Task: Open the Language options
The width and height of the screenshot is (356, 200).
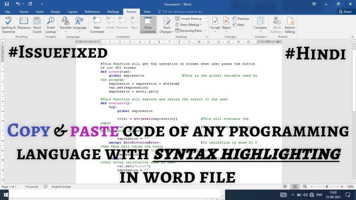Action: [x=80, y=25]
